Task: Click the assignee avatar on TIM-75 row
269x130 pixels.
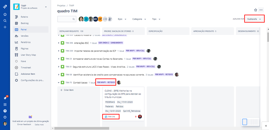Action: [x=119, y=83]
